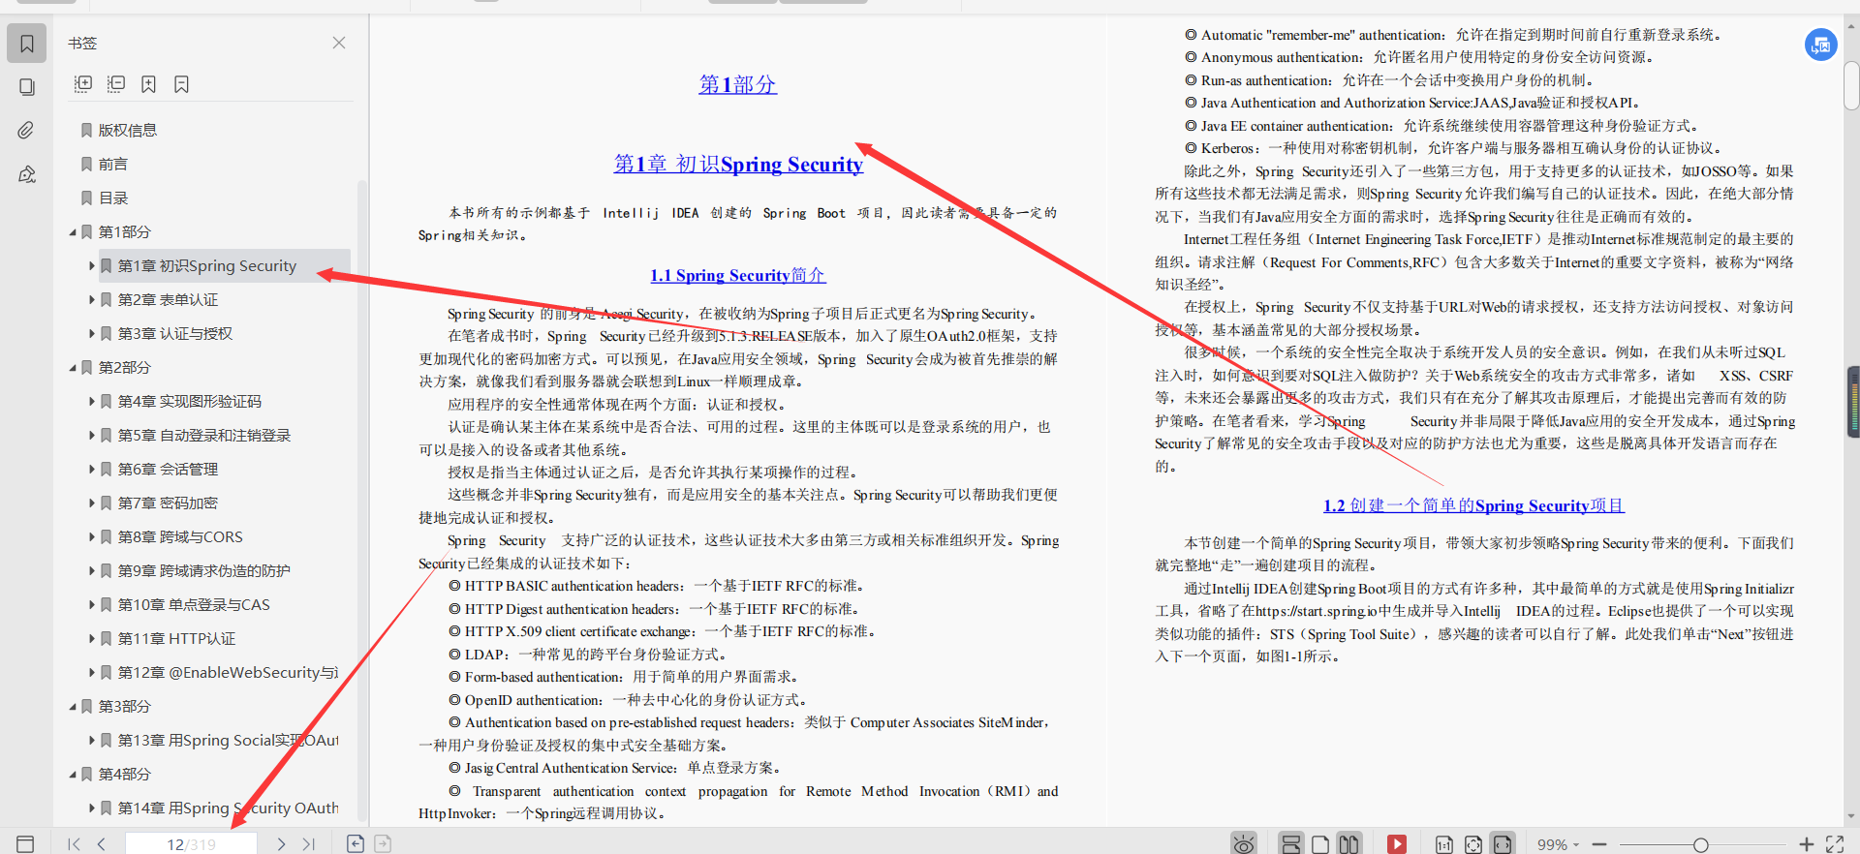This screenshot has width=1860, height=854.
Task: Follow the 1.1 Spring Security简介 link
Action: [738, 276]
